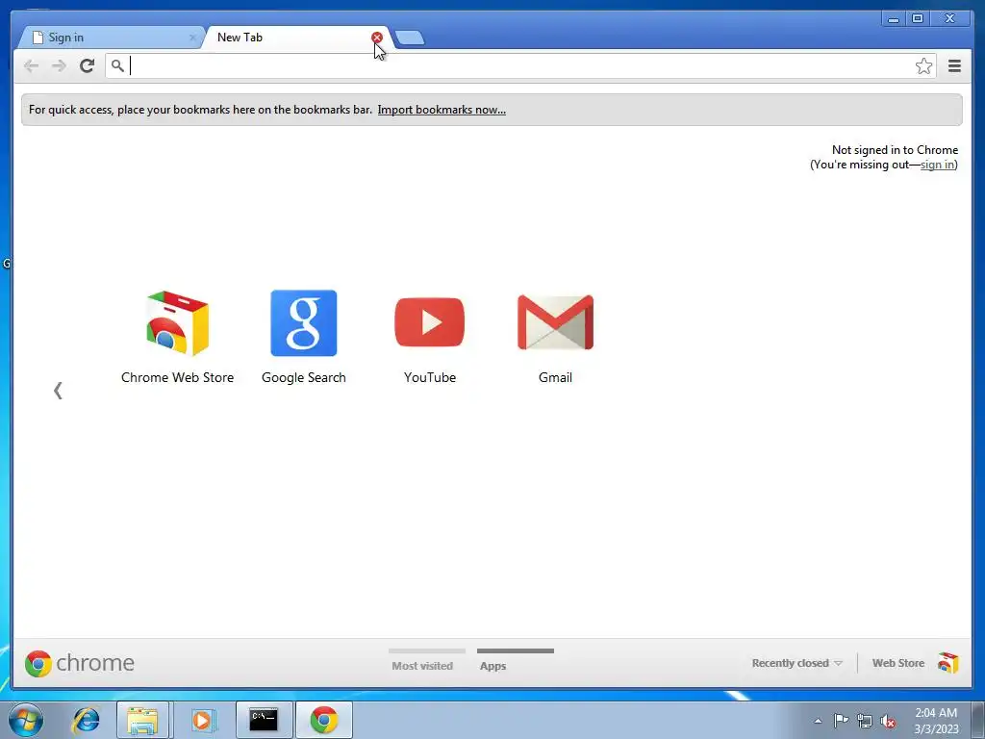The image size is (985, 739).
Task: Open the clock showing 2:04 AM
Action: click(936, 721)
